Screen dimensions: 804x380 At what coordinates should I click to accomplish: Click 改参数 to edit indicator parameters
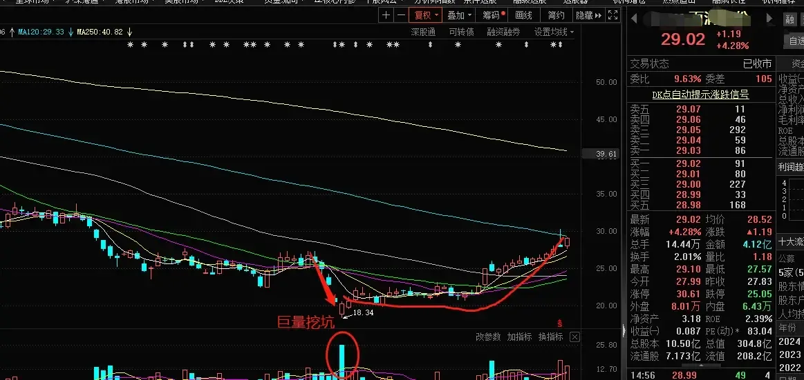coord(488,337)
